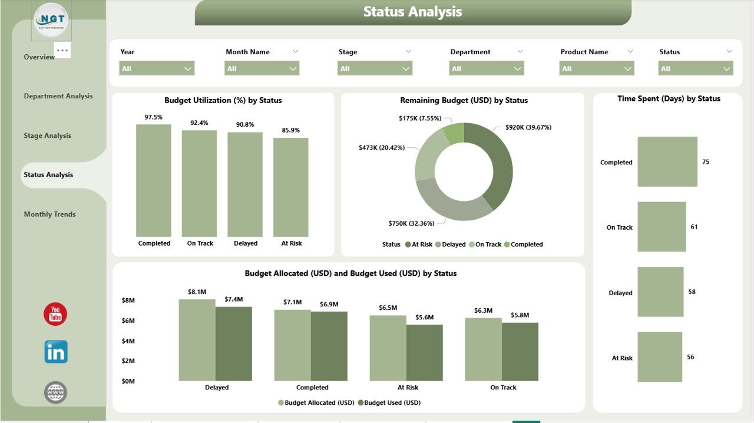Click the Completed bar in Time Spent chart
This screenshot has width=754, height=423.
click(x=667, y=162)
